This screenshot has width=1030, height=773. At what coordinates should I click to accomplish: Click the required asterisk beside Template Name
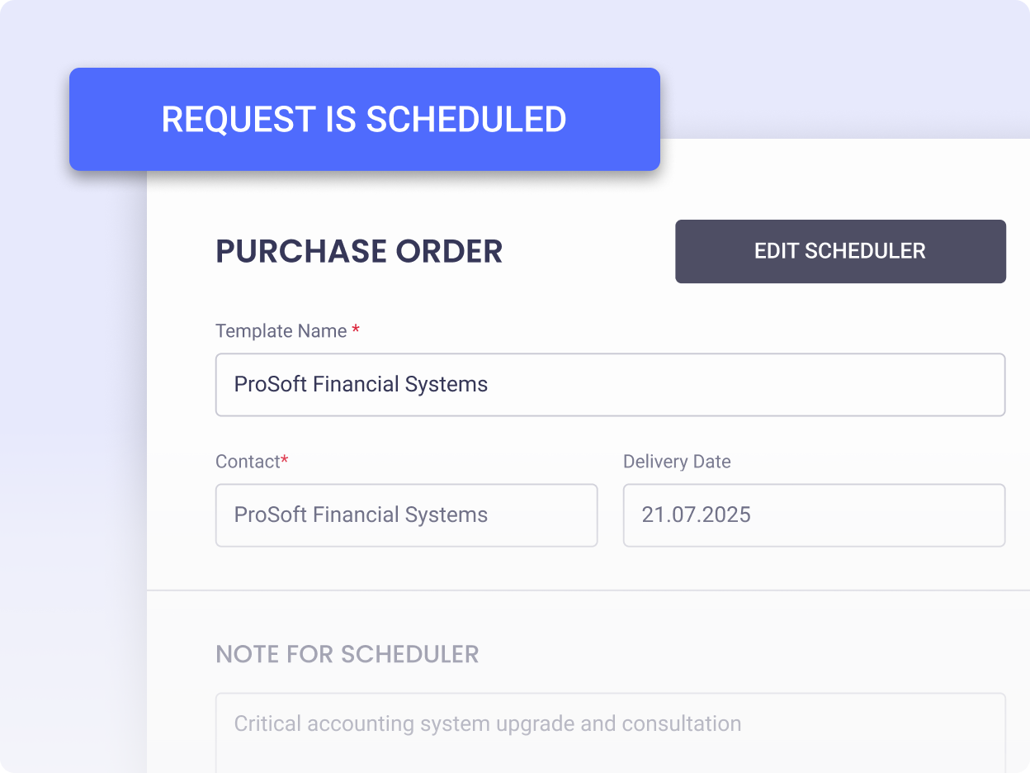[356, 328]
